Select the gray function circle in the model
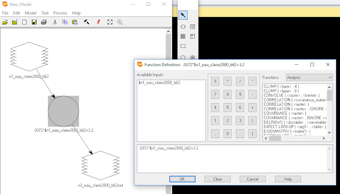The height and width of the screenshot is (194, 340). 63,111
